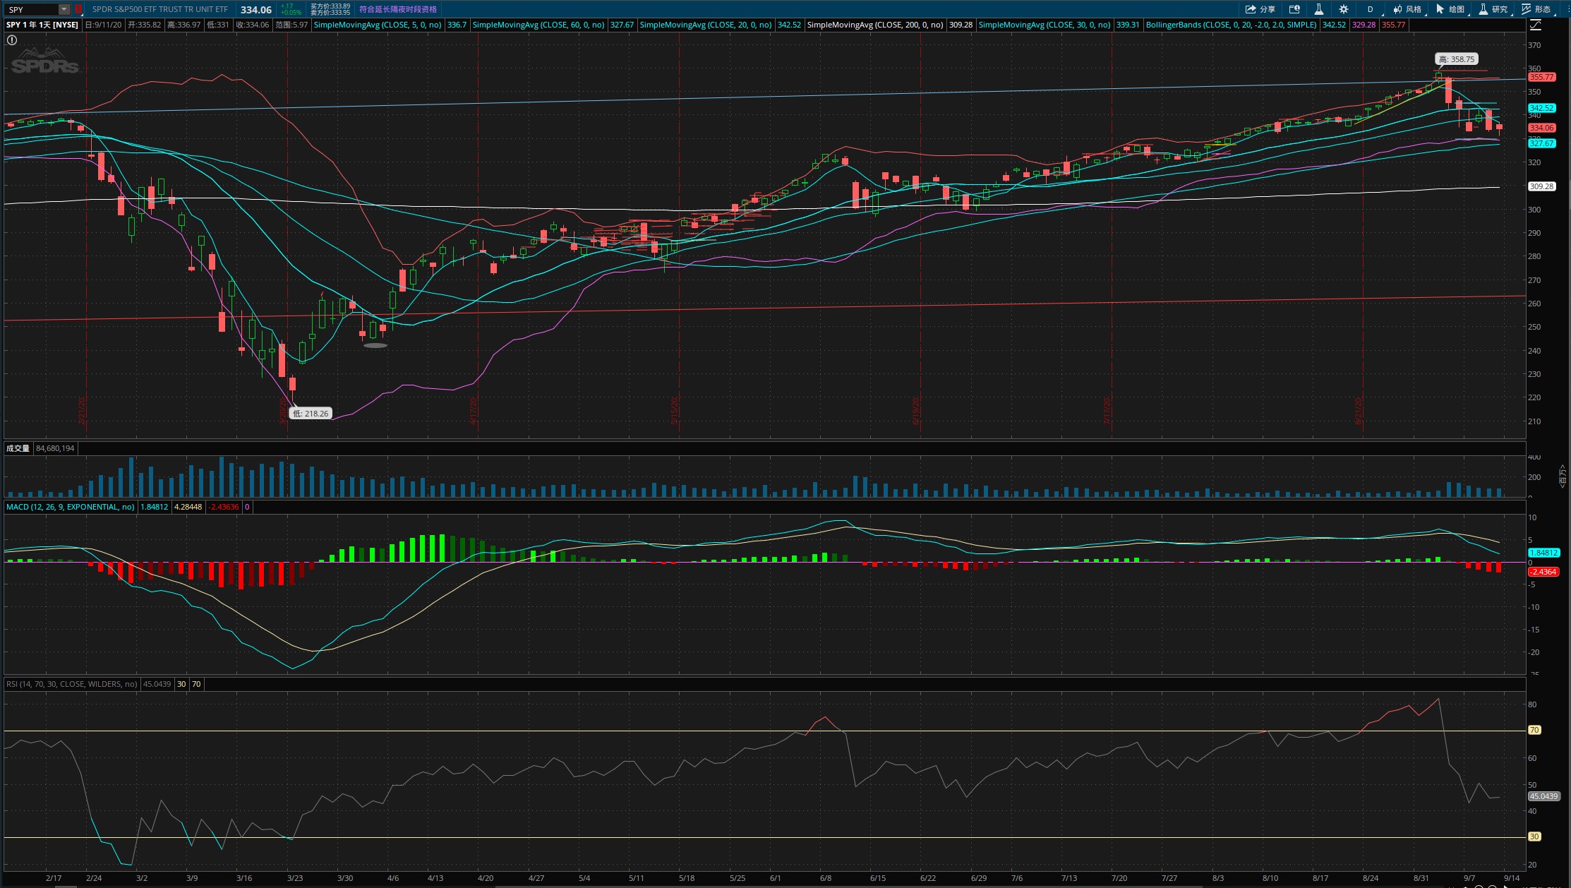
Task: Click the white 309.28 price axis tag
Action: pyautogui.click(x=1541, y=186)
